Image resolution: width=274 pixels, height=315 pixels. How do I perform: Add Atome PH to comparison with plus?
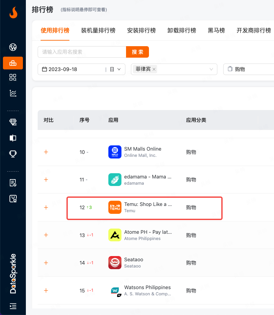(46, 235)
